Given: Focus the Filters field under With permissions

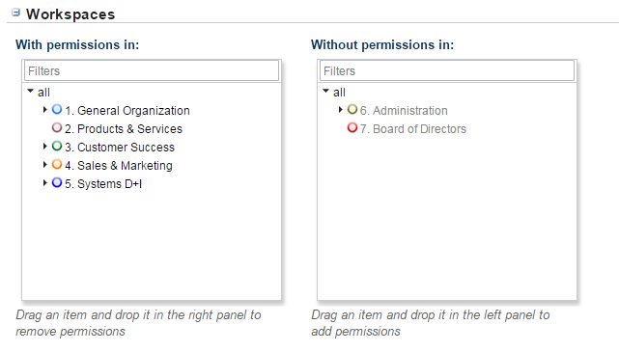Looking at the screenshot, I should pyautogui.click(x=152, y=71).
